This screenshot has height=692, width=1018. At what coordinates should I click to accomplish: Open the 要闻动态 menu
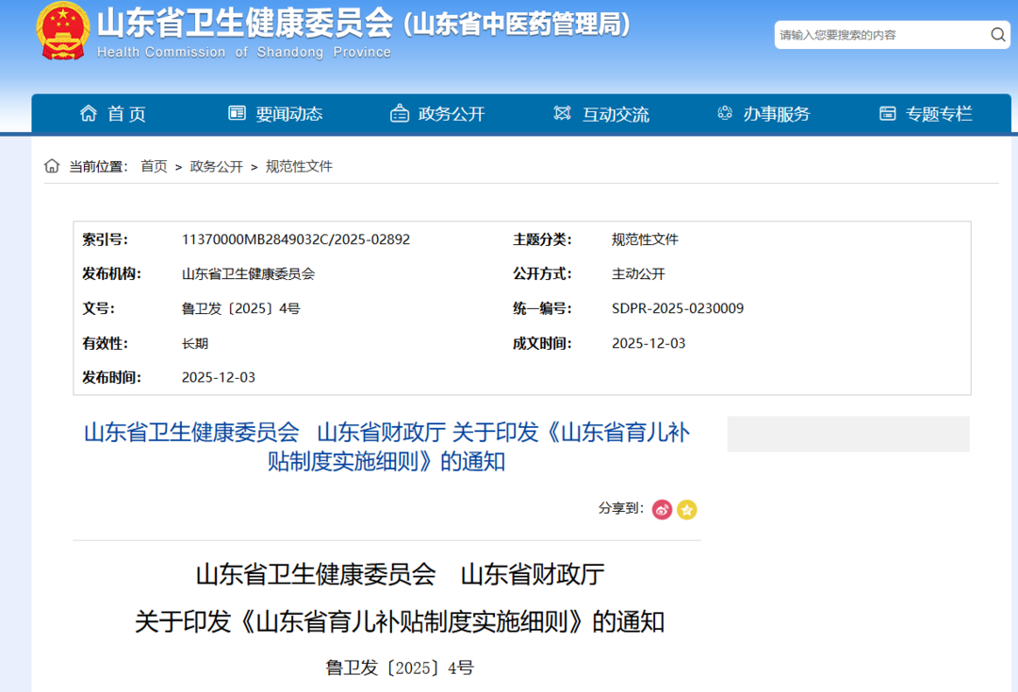(288, 114)
